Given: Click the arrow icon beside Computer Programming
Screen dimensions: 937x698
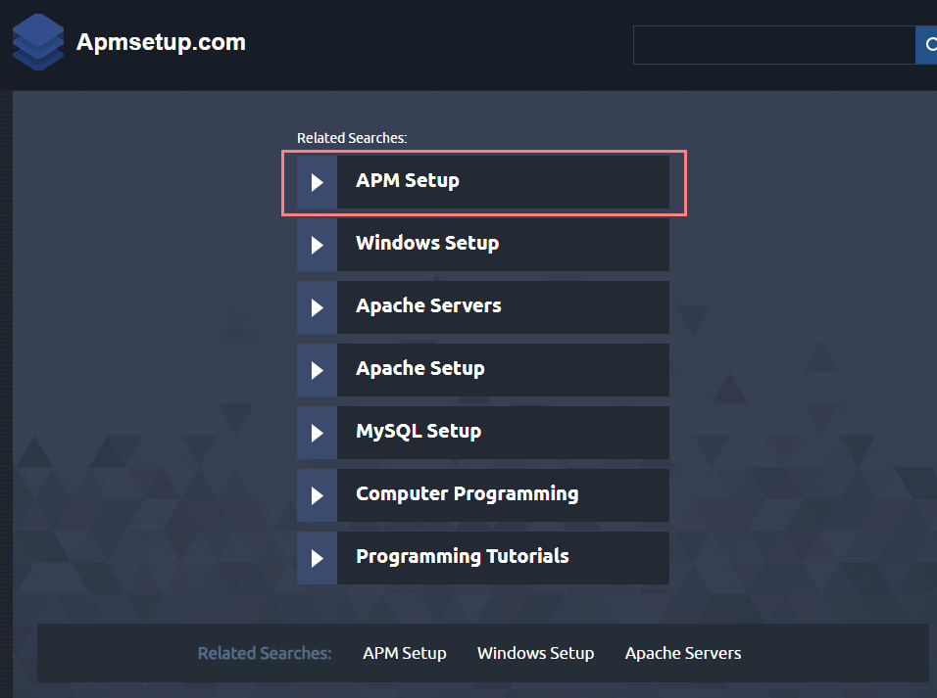Looking at the screenshot, I should click(x=318, y=495).
